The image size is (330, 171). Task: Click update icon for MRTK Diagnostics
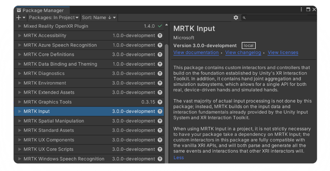160,73
